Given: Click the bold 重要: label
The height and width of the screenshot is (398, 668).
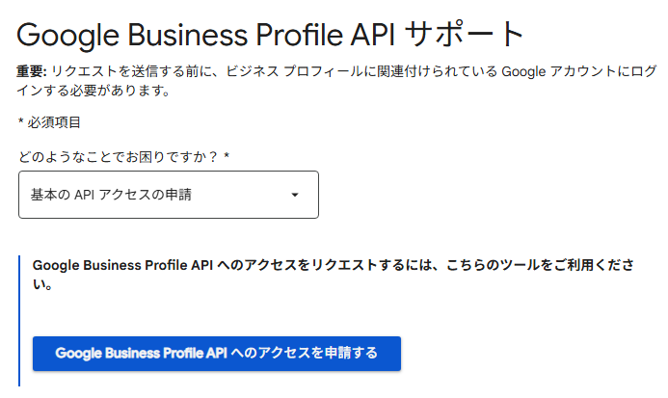Looking at the screenshot, I should click(x=32, y=73).
